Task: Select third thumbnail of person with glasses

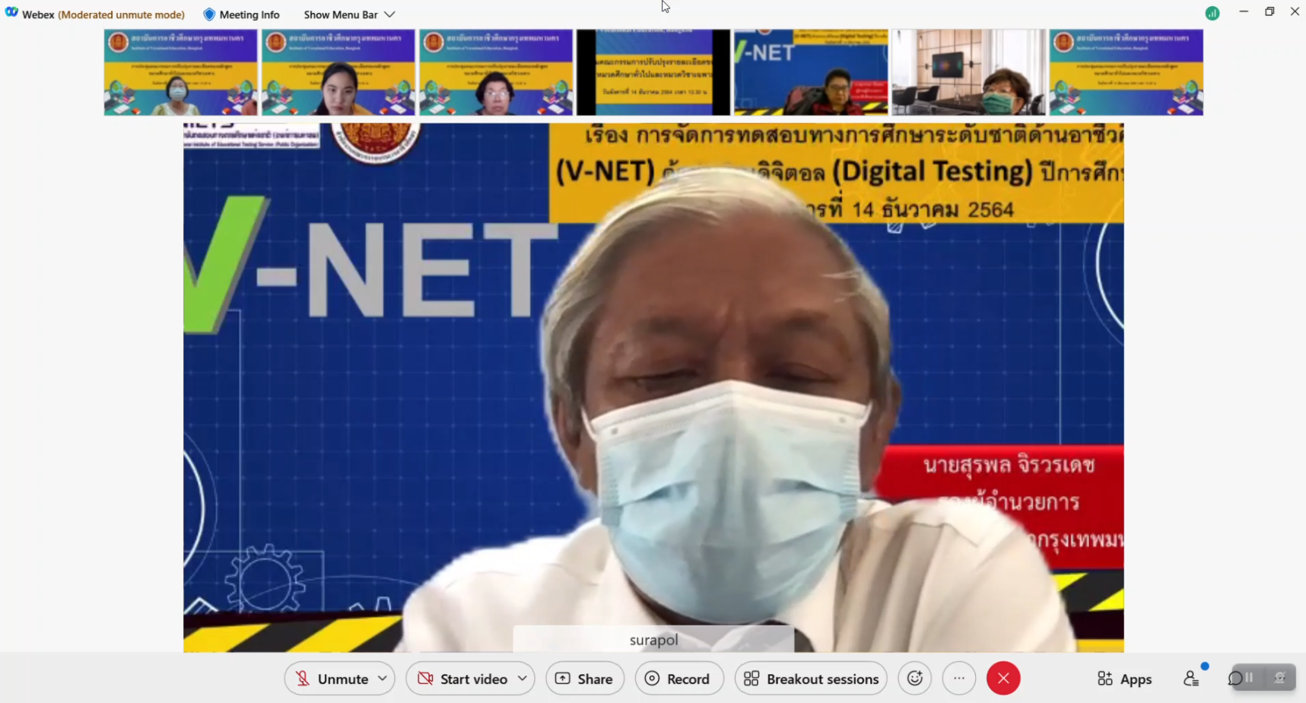Action: 496,72
